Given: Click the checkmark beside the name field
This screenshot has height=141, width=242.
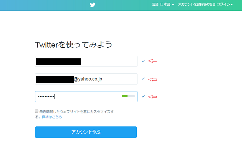Looking at the screenshot, I should (x=143, y=61).
